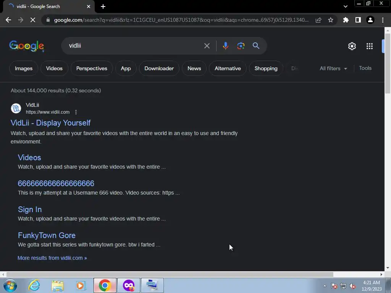Open the network tray icon
Image resolution: width=391 pixels, height=293 pixels.
tap(343, 286)
